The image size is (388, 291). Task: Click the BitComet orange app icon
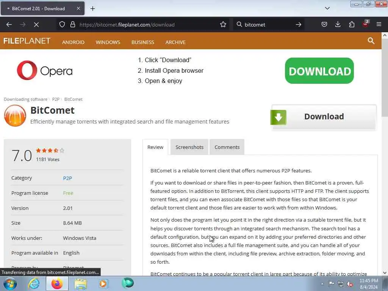[x=15, y=116]
